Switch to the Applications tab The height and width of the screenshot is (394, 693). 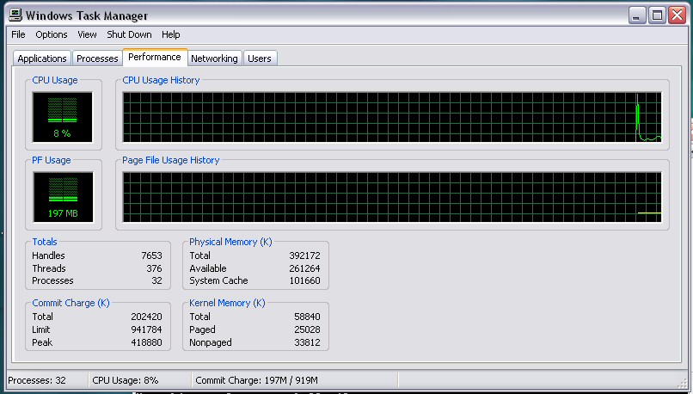point(42,58)
